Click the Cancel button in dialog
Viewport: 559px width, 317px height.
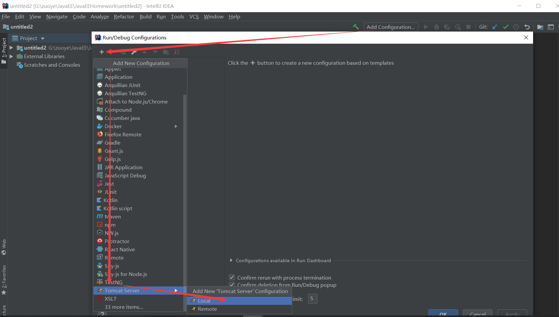pyautogui.click(x=478, y=313)
